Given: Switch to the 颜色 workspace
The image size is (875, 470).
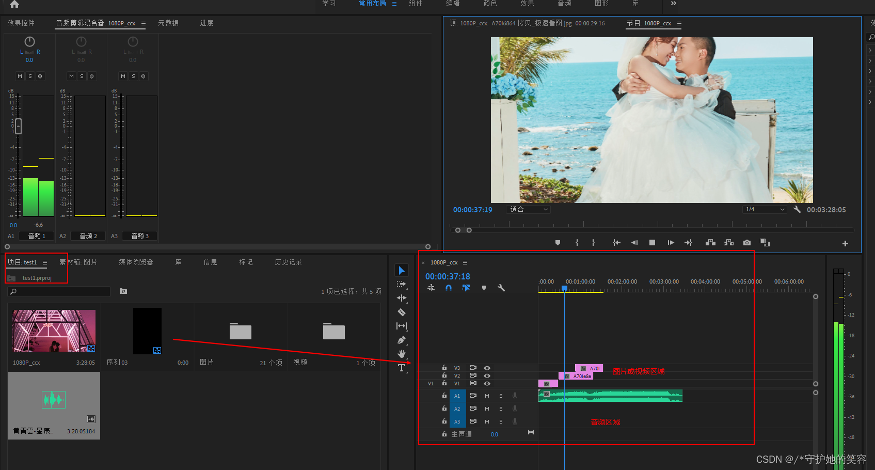Looking at the screenshot, I should click(x=490, y=3).
